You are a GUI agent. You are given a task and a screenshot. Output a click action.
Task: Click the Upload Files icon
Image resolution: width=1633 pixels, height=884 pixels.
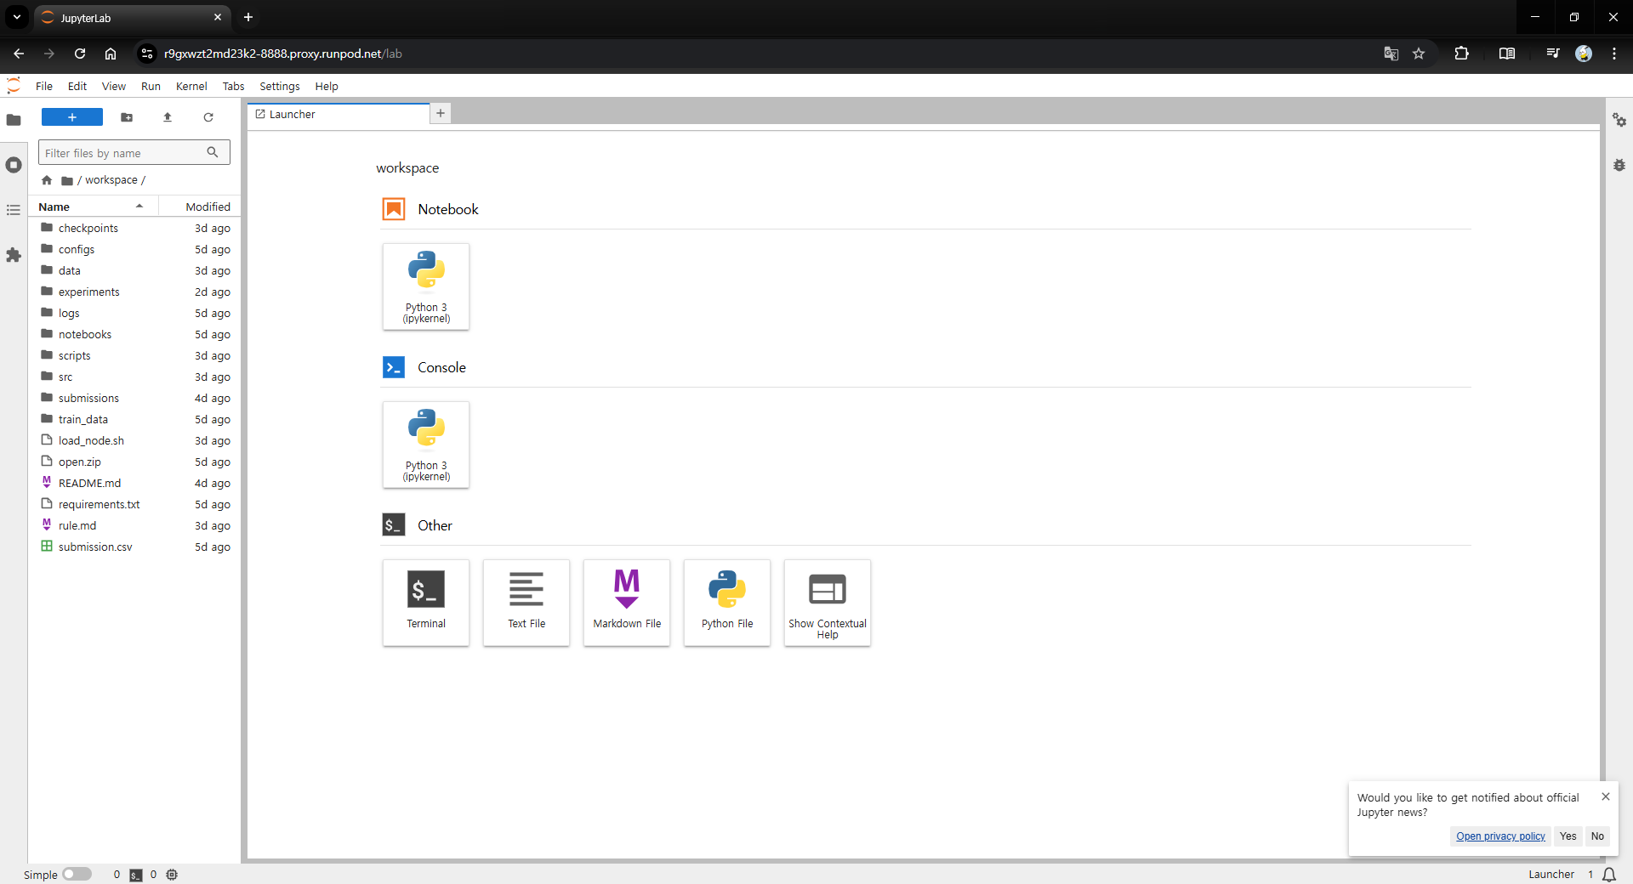point(168,117)
